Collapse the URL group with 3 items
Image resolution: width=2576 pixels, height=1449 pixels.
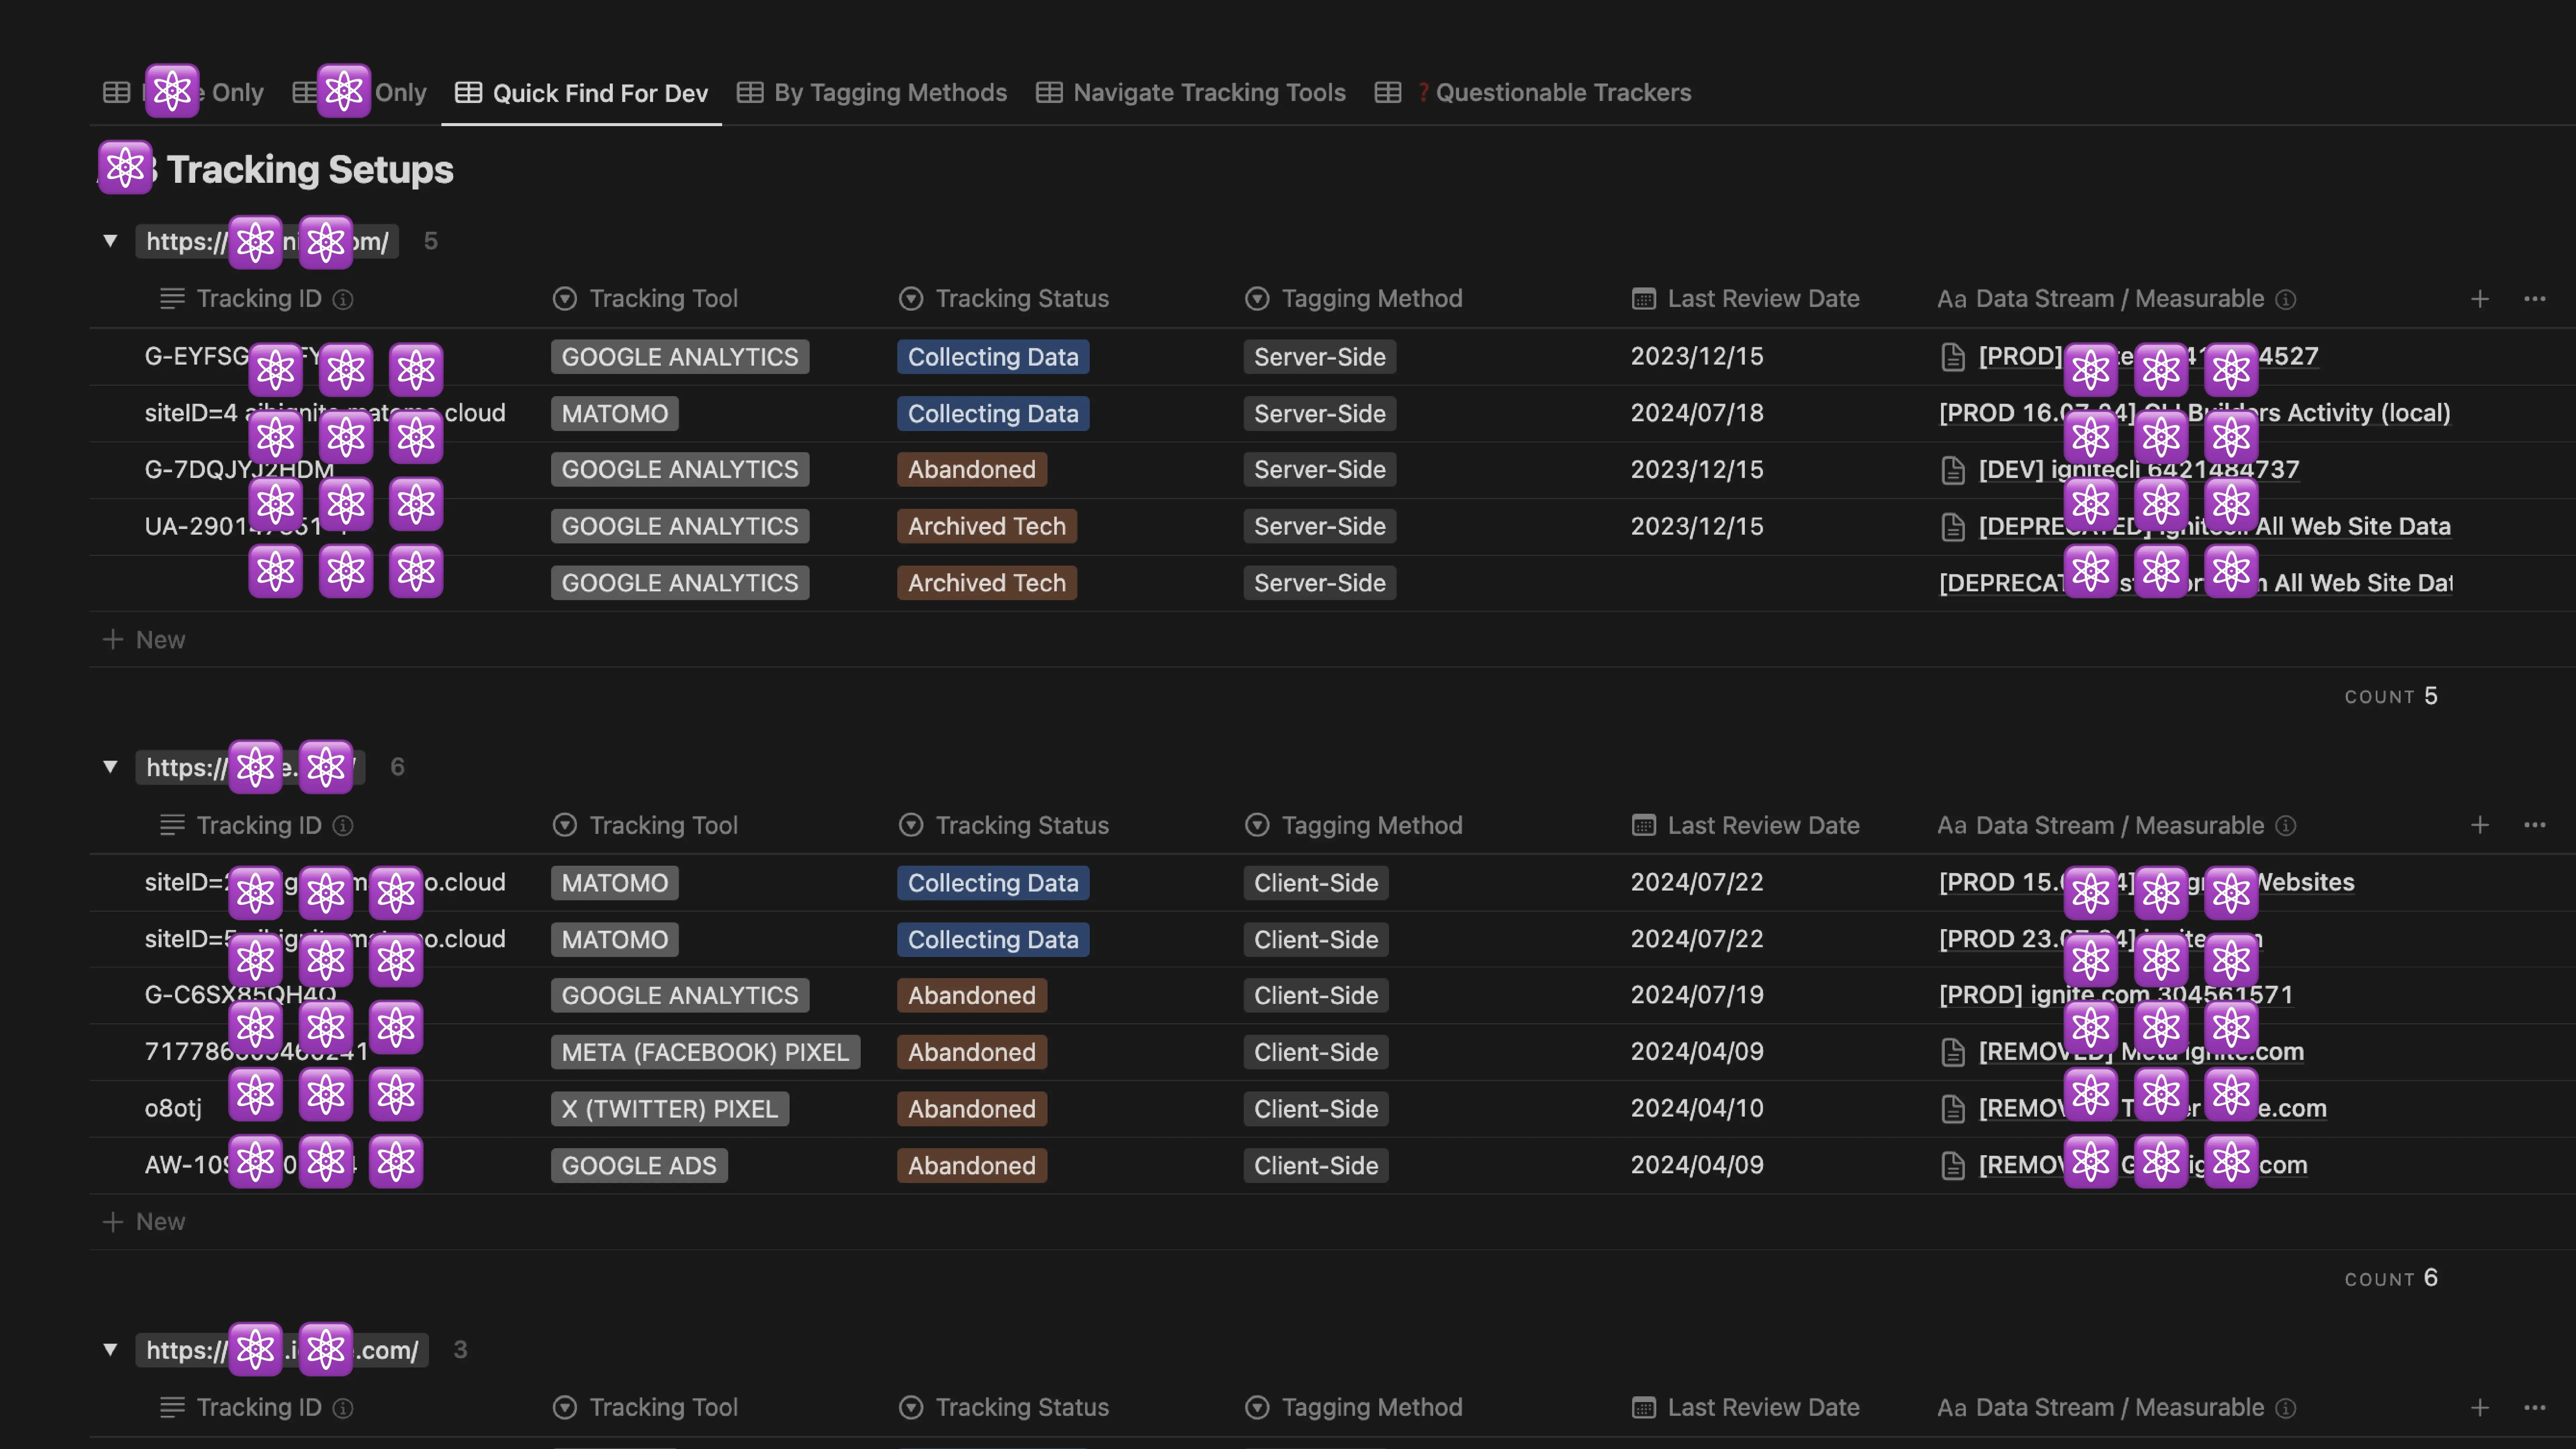[x=110, y=1350]
